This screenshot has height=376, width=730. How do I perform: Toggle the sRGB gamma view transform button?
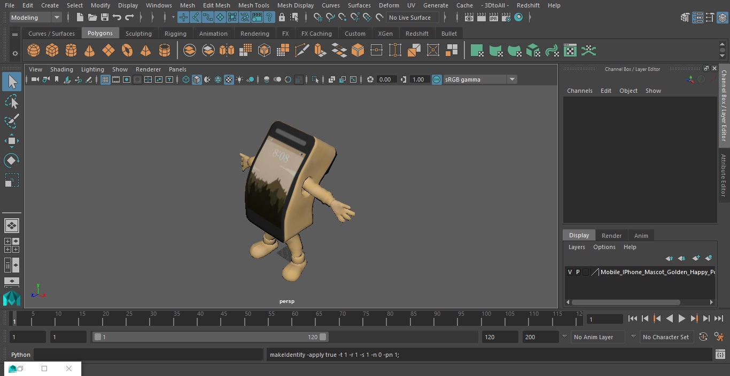click(437, 79)
